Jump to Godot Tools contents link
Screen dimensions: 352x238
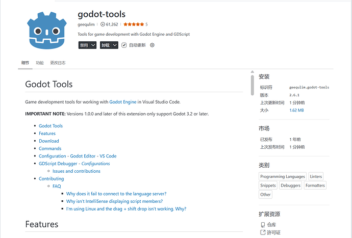pyautogui.click(x=51, y=126)
